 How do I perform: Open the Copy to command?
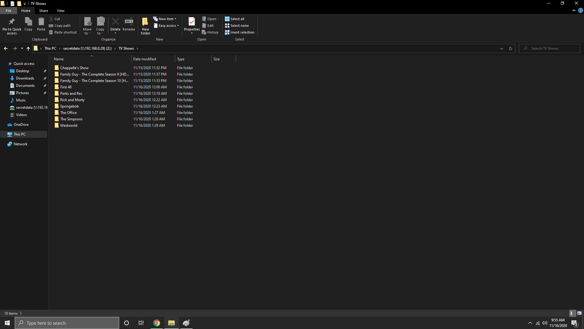pyautogui.click(x=100, y=26)
